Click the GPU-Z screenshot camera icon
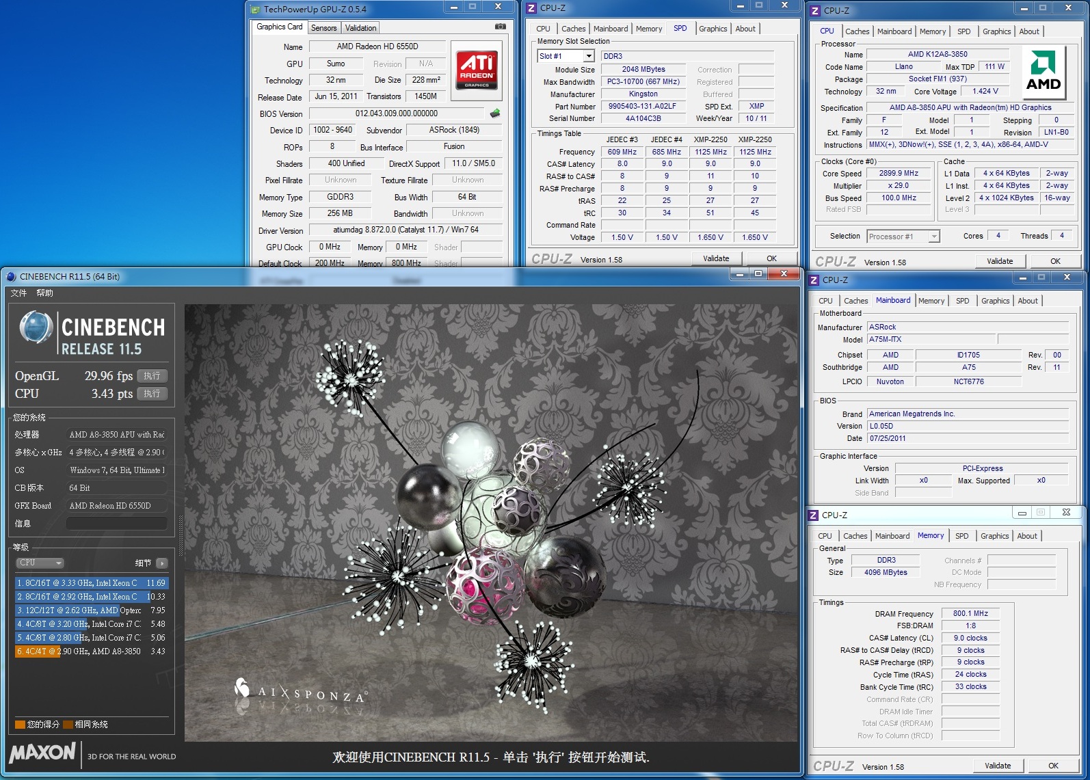This screenshot has width=1090, height=780. [500, 27]
